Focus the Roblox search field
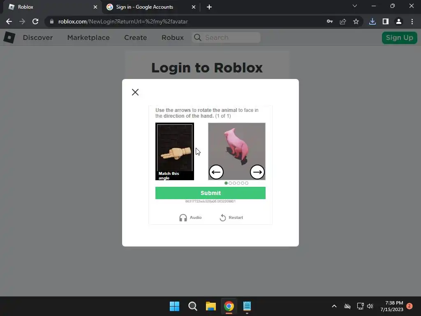Image resolution: width=421 pixels, height=316 pixels. point(226,37)
